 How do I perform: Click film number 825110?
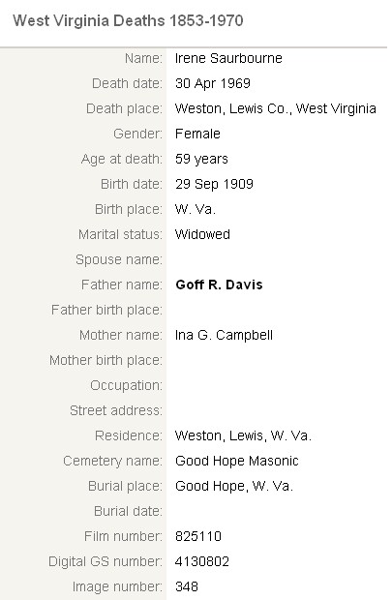pyautogui.click(x=197, y=536)
